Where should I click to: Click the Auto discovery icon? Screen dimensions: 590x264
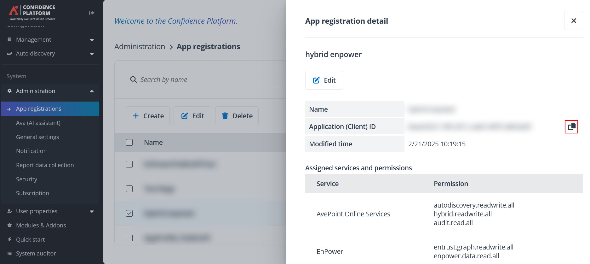click(x=9, y=53)
